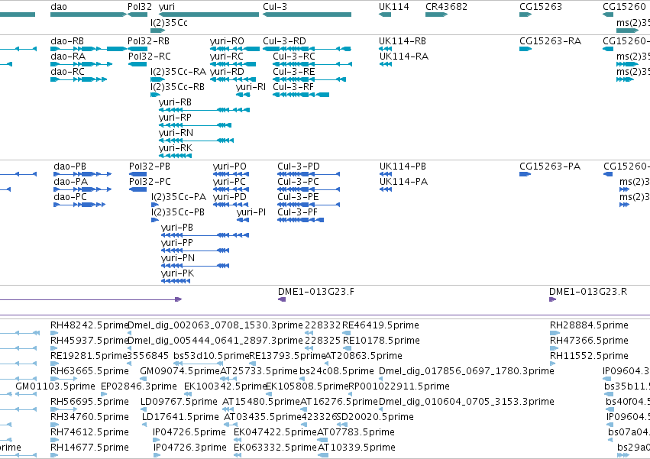
Task: Click BAC end DME1-013G23.R
Action: pos(588,292)
